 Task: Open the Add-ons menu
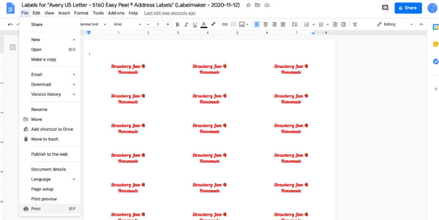tap(116, 13)
